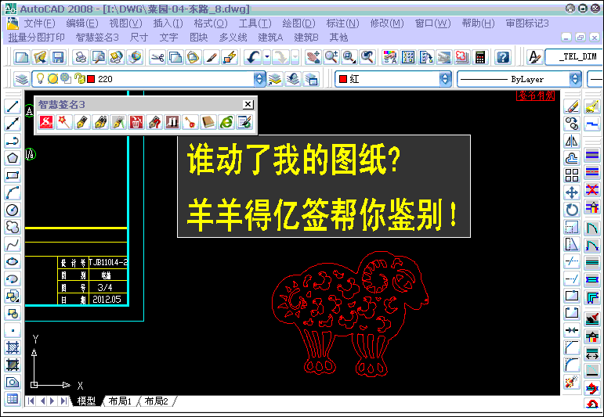The width and height of the screenshot is (604, 417).
Task: Select the Line draw tool
Action: [x=12, y=106]
